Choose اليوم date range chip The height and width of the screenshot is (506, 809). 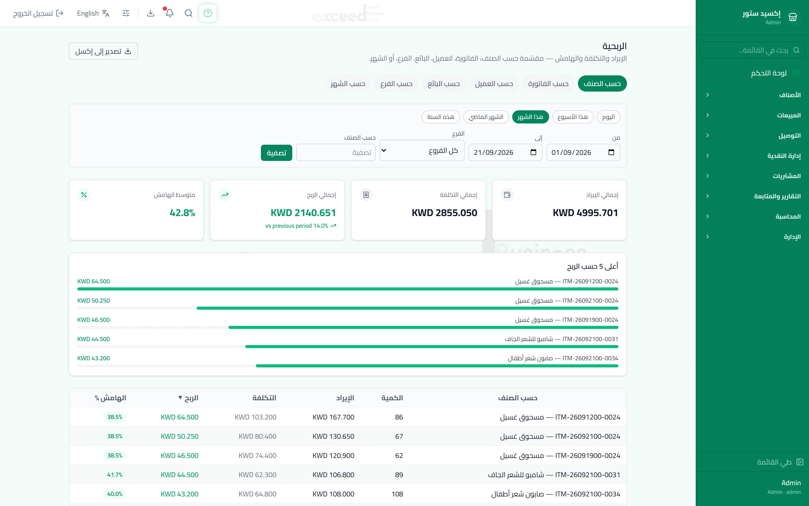(x=608, y=117)
